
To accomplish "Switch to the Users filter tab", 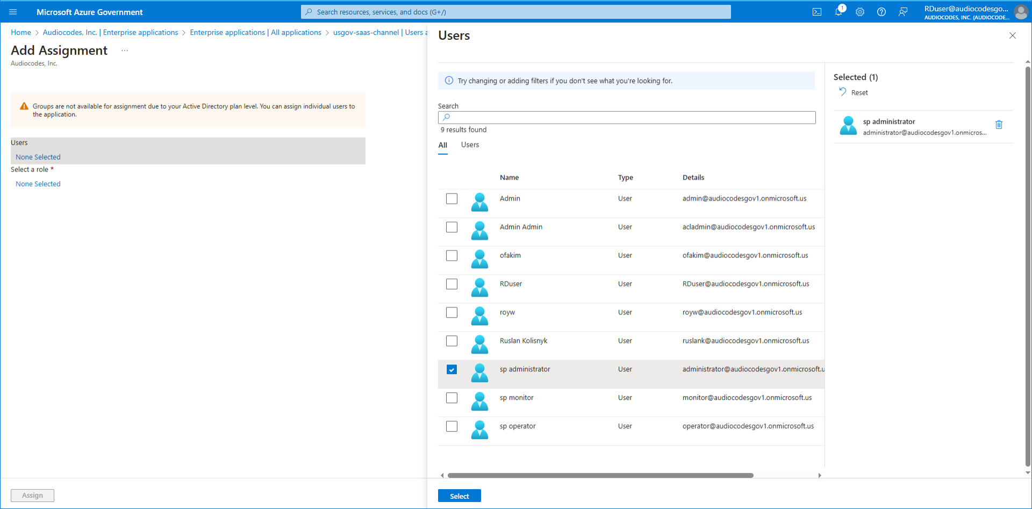I will click(470, 145).
